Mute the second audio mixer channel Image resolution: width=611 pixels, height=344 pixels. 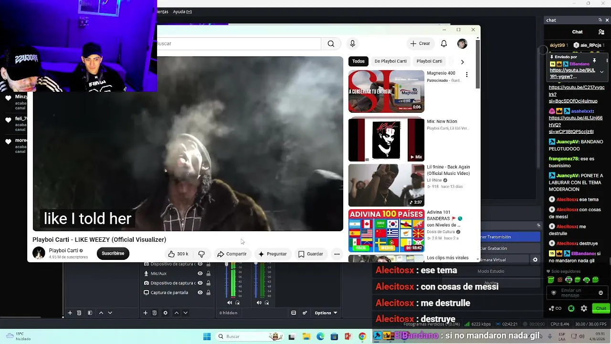[x=259, y=302]
